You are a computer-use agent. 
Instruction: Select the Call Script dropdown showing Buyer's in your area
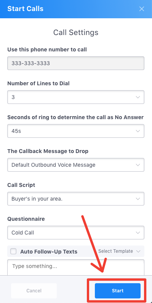click(x=76, y=199)
